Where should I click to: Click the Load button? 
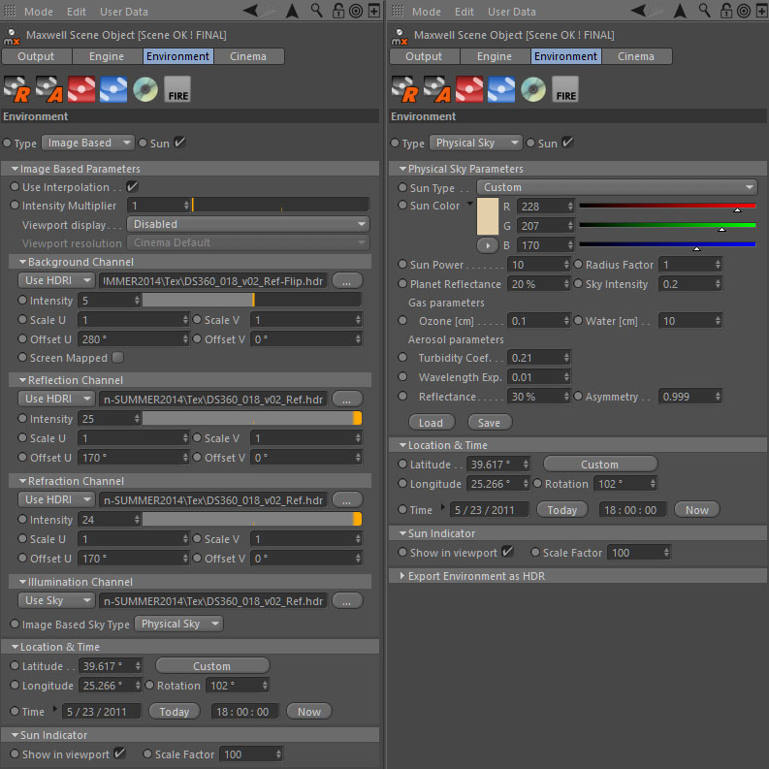point(432,422)
